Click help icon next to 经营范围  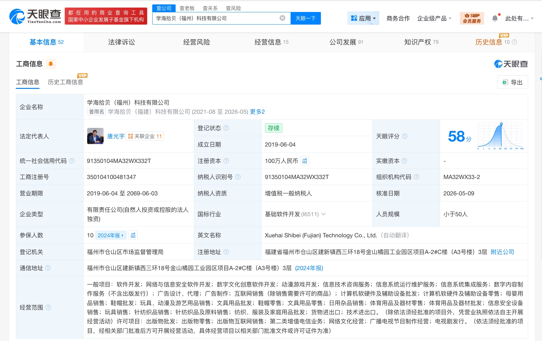[48, 307]
